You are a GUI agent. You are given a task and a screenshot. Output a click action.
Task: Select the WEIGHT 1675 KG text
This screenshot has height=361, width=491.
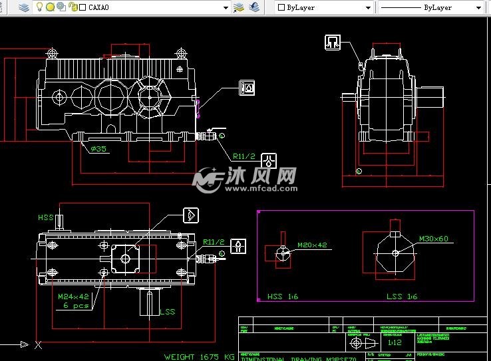coord(199,357)
